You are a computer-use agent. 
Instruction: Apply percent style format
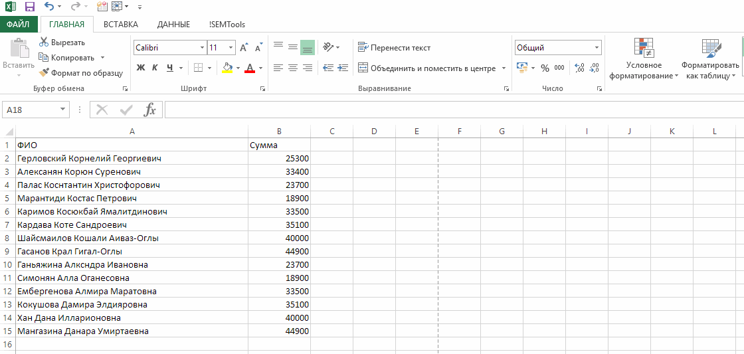pos(545,68)
